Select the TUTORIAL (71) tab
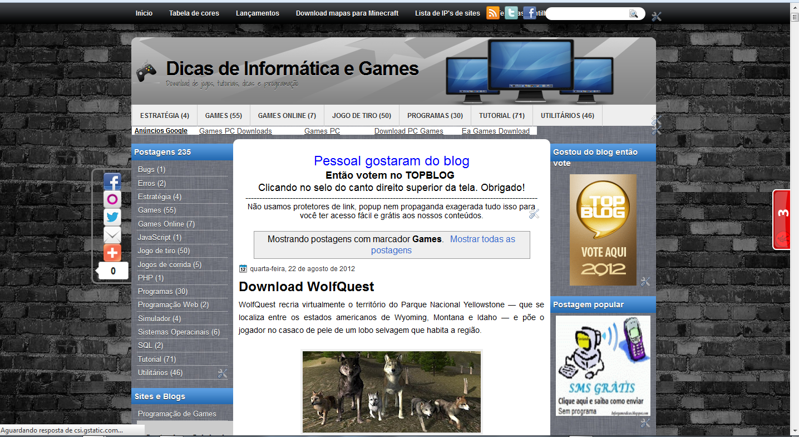Screen dimensions: 799x437 point(502,116)
